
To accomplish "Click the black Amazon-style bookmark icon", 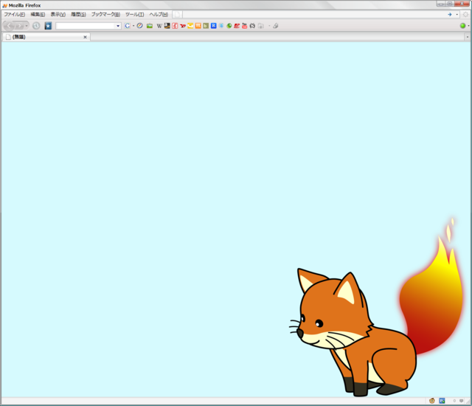I will [x=167, y=26].
